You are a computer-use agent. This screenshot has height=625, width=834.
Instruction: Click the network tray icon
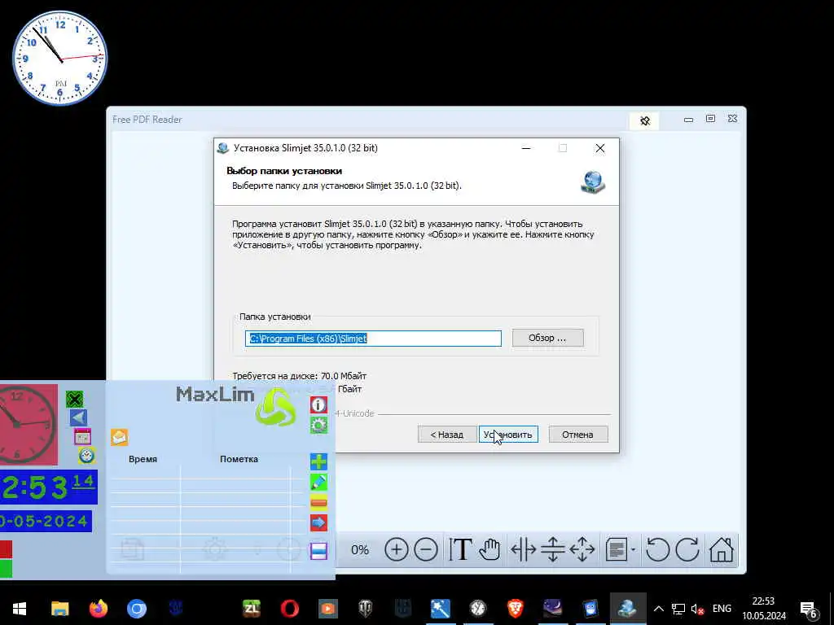click(678, 609)
